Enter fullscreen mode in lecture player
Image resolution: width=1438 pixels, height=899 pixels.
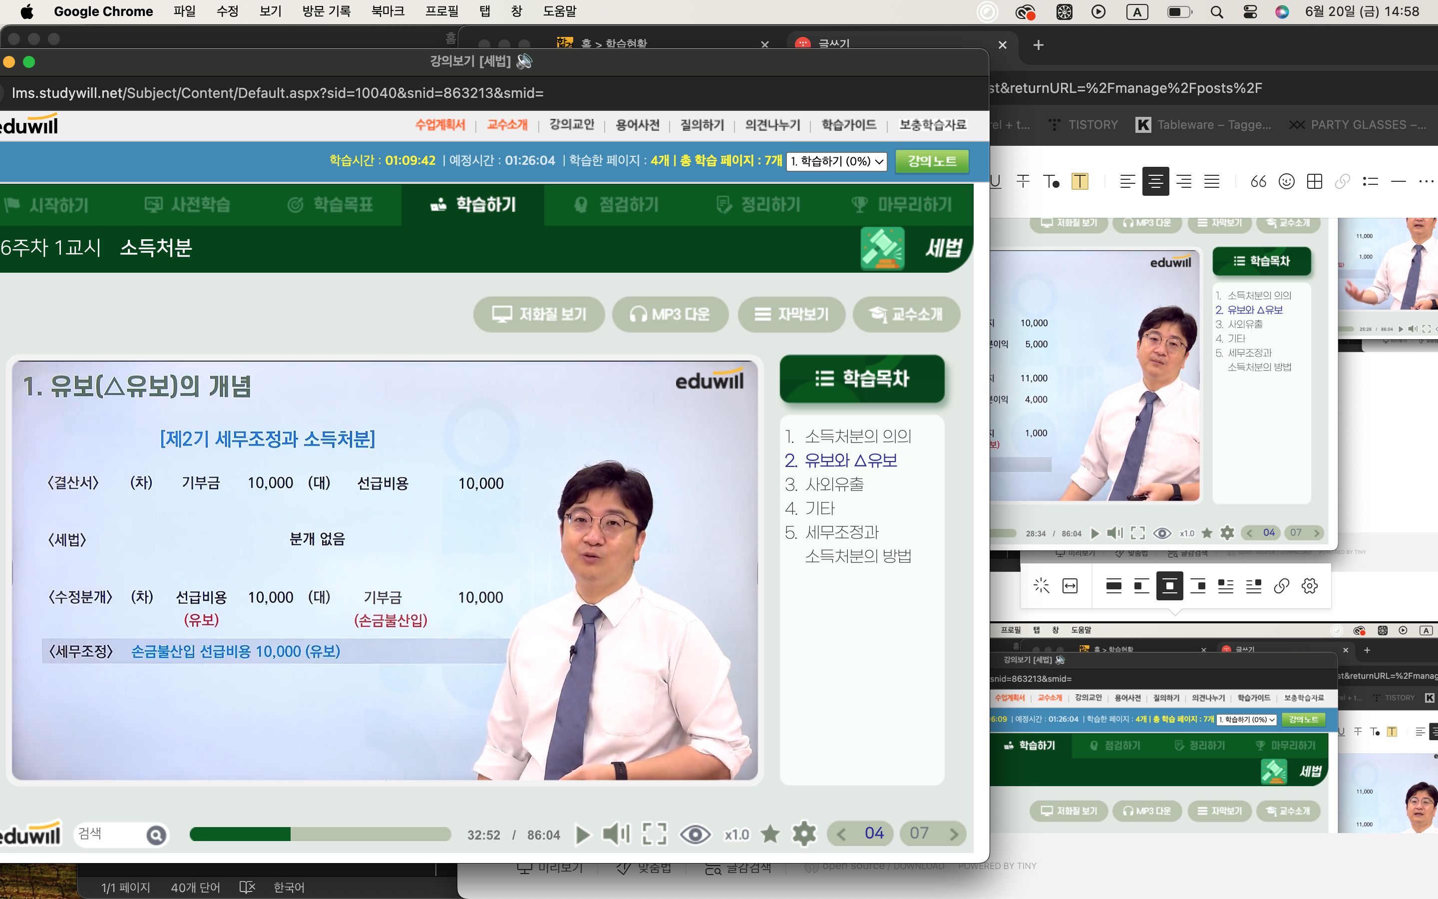pyautogui.click(x=654, y=834)
